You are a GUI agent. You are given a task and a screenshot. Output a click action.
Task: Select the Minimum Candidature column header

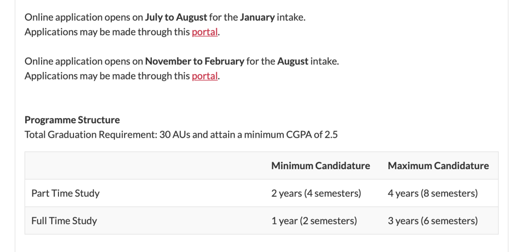point(320,166)
